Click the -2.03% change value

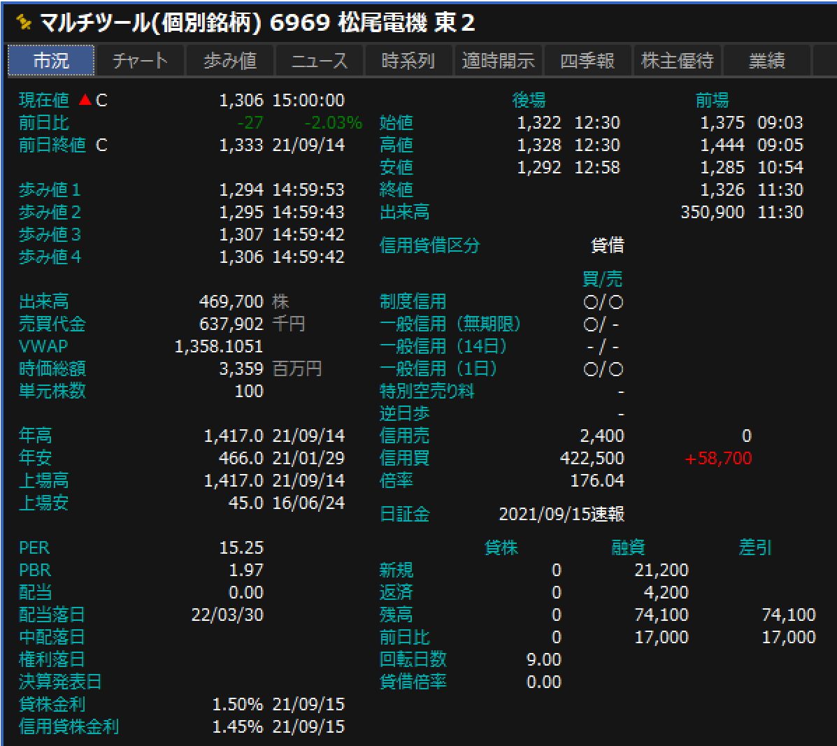pyautogui.click(x=333, y=123)
